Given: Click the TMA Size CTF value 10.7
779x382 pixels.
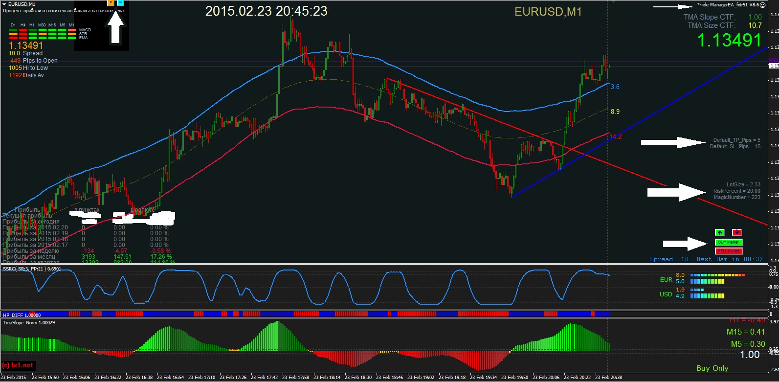Looking at the screenshot, I should point(755,25).
